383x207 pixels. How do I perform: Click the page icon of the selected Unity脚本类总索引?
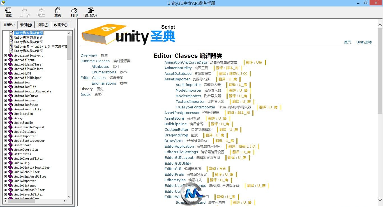tap(11, 33)
